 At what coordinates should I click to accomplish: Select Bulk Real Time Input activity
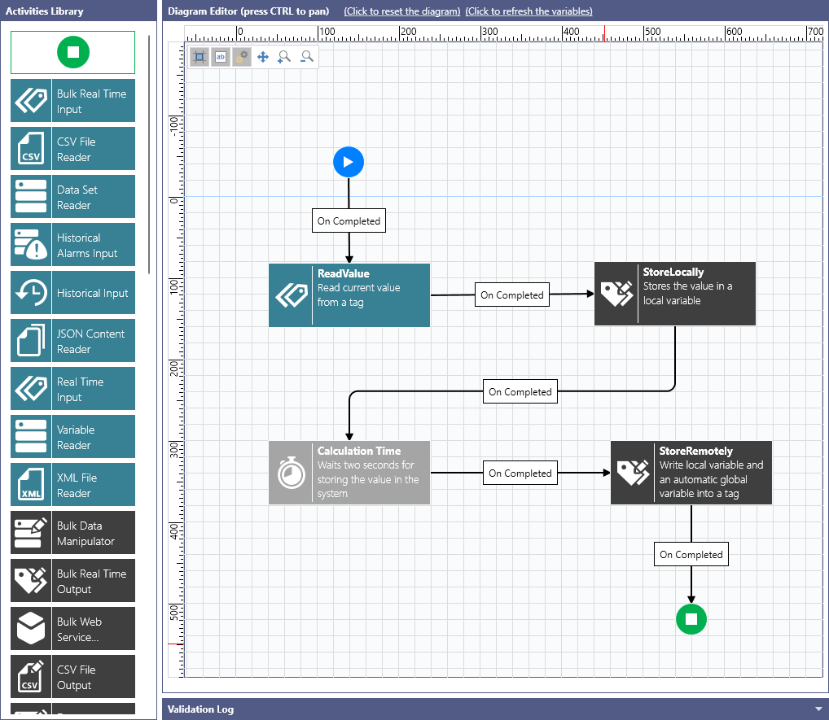point(73,100)
